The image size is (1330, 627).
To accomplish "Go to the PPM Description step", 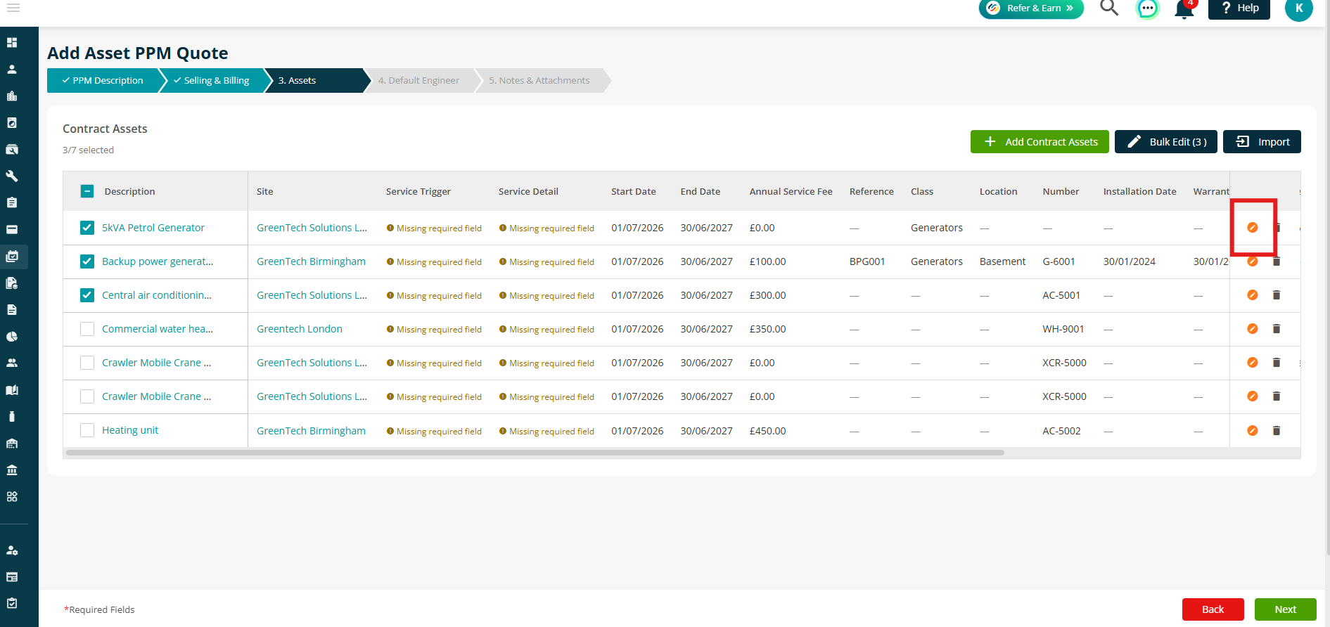I will (x=103, y=80).
